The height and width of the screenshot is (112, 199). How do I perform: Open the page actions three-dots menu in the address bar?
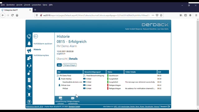coord(153,15)
